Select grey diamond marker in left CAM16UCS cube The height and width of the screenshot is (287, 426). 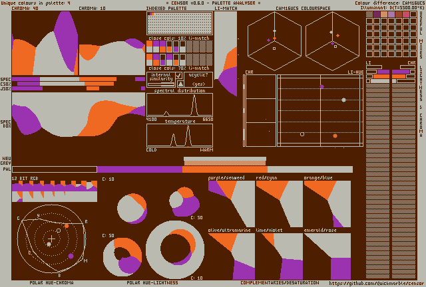click(274, 31)
